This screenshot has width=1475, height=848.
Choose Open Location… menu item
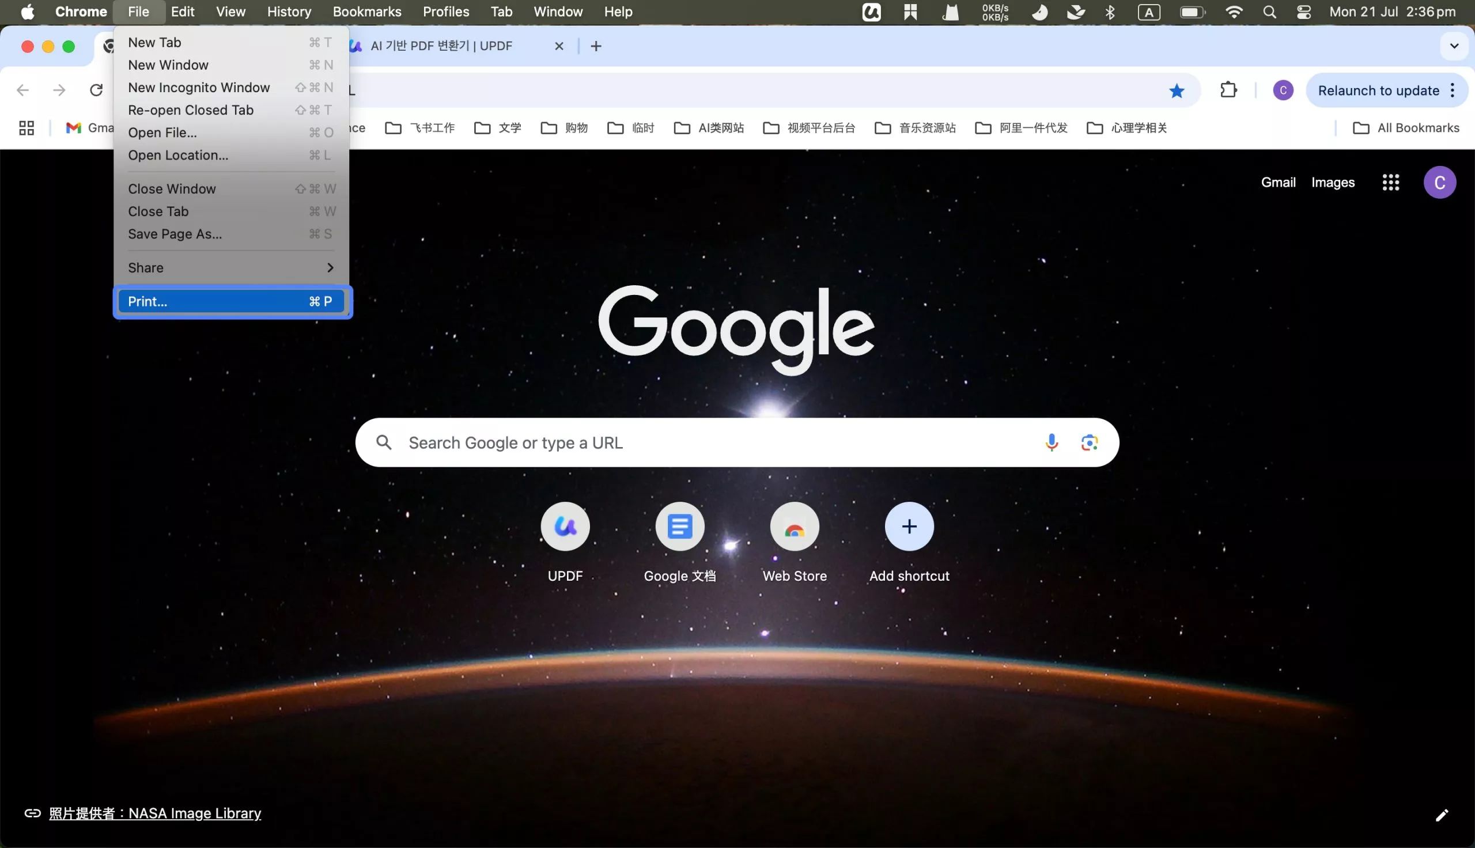(231, 155)
